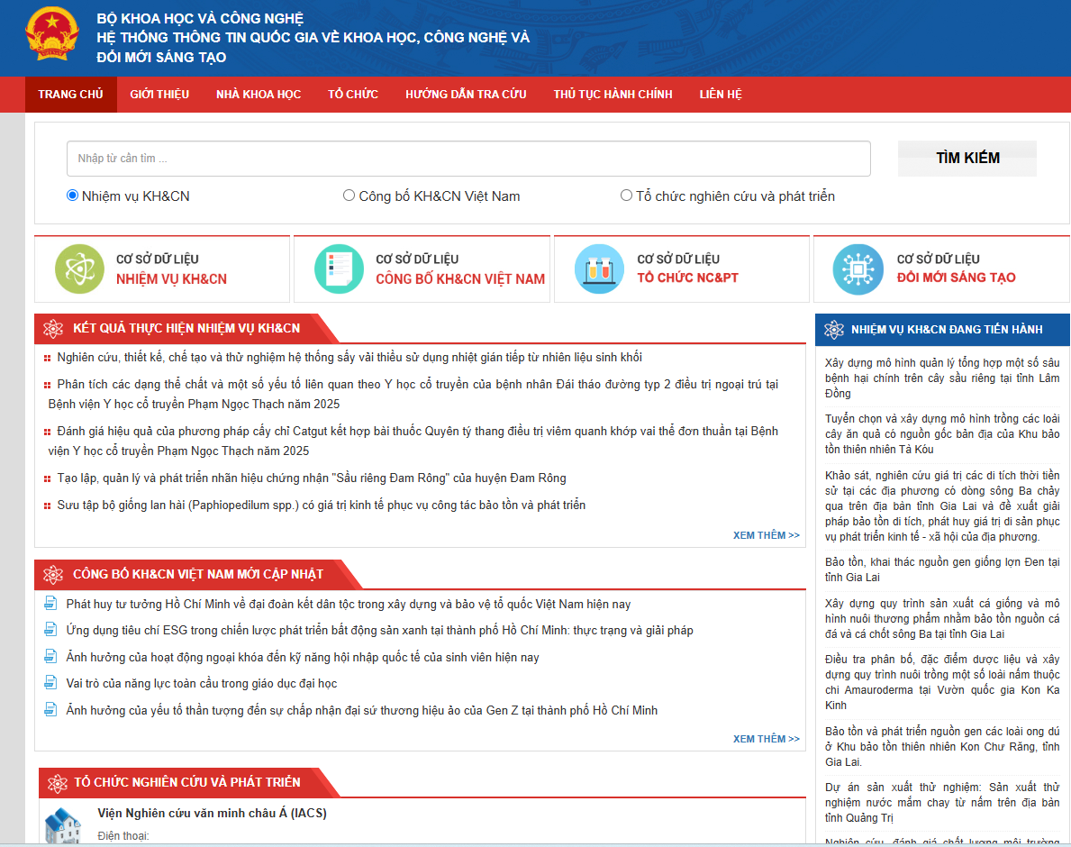Click the building icon beside Viện Nghiên cứu văn minh châu Á
The image size is (1071, 847).
pyautogui.click(x=63, y=825)
